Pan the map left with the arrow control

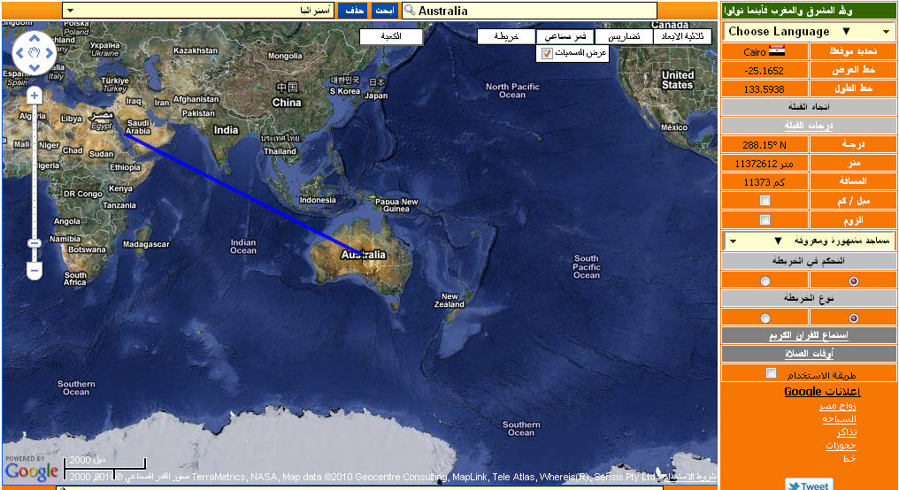point(21,54)
